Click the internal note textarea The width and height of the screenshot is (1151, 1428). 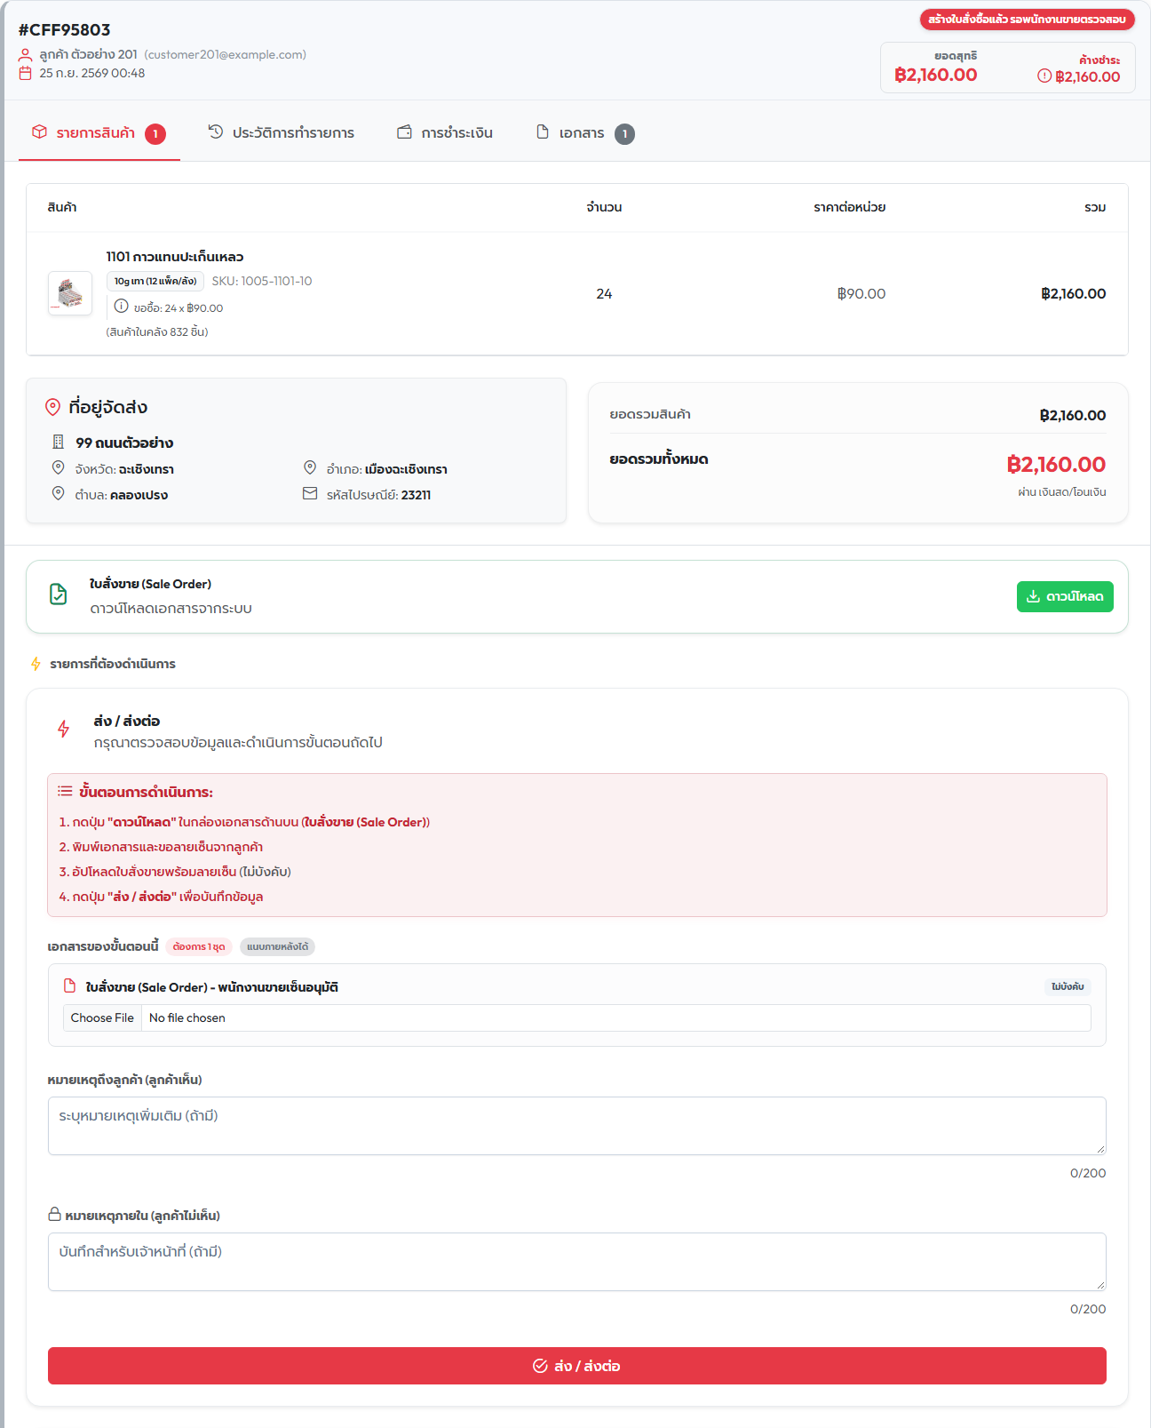pyautogui.click(x=577, y=1262)
